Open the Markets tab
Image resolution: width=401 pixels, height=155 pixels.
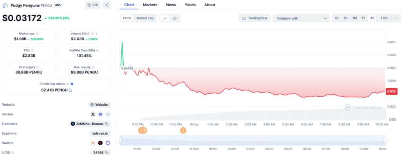[150, 5]
